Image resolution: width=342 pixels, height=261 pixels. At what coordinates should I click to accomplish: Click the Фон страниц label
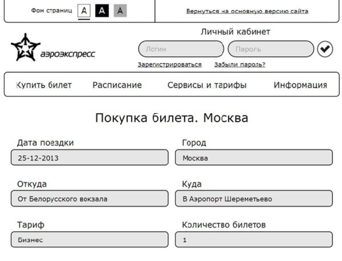tap(51, 10)
